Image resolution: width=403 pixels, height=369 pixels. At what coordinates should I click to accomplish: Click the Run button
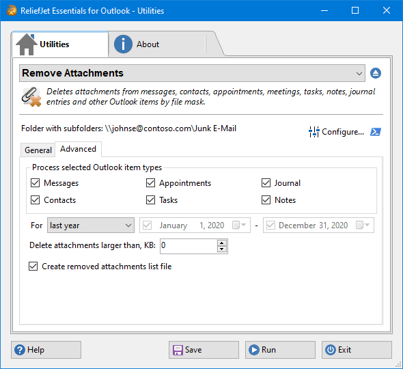tap(280, 350)
